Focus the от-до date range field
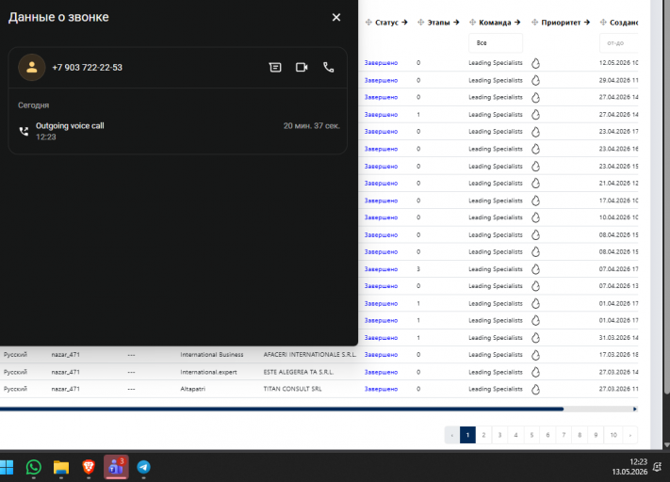This screenshot has height=482, width=670. 619,42
